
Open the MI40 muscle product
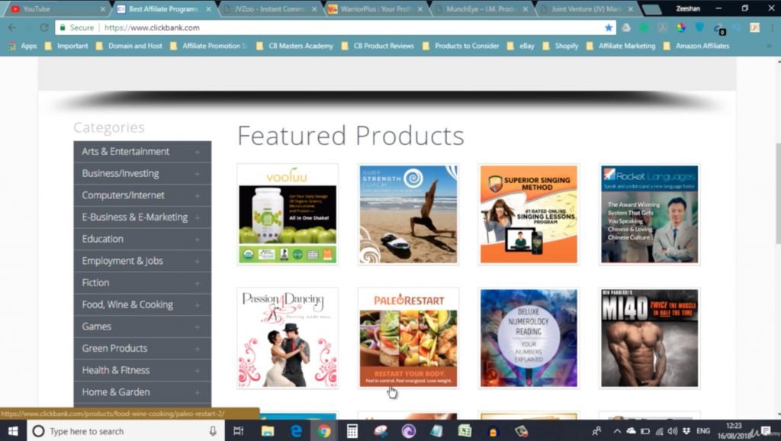point(650,338)
